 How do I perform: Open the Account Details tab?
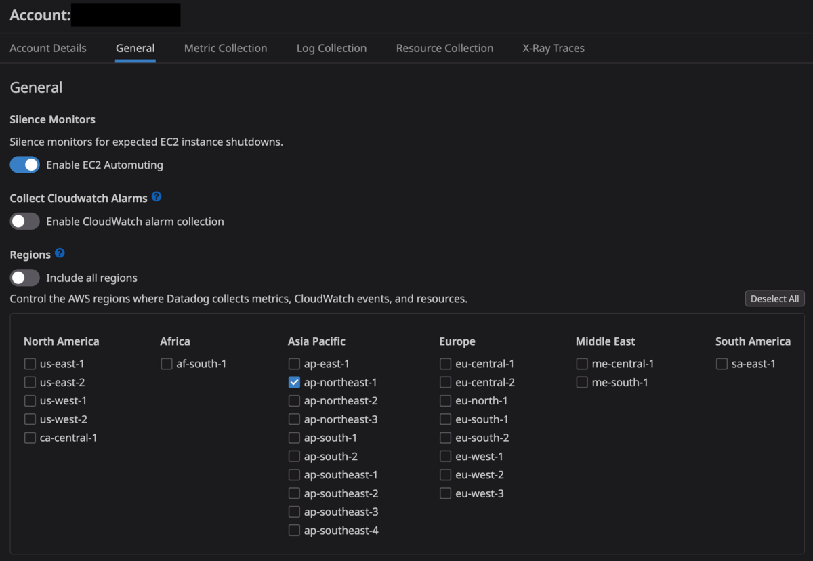coord(48,48)
